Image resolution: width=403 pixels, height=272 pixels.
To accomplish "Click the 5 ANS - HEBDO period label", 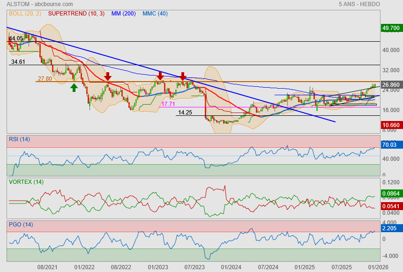I will (x=359, y=4).
